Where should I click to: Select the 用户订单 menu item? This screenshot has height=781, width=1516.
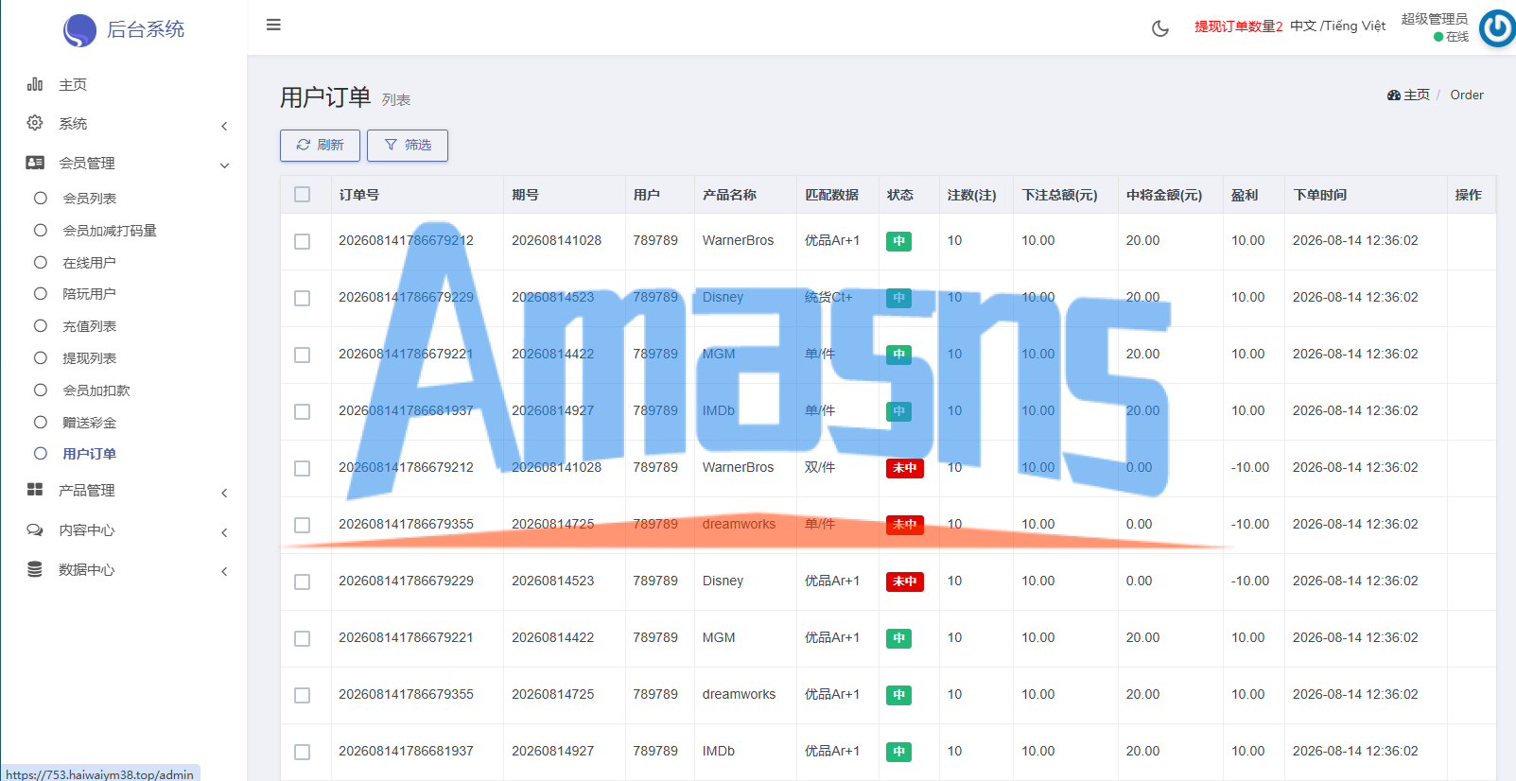pos(89,454)
